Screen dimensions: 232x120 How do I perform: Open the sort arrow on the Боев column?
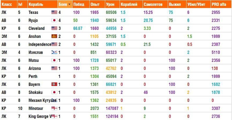[69, 4]
